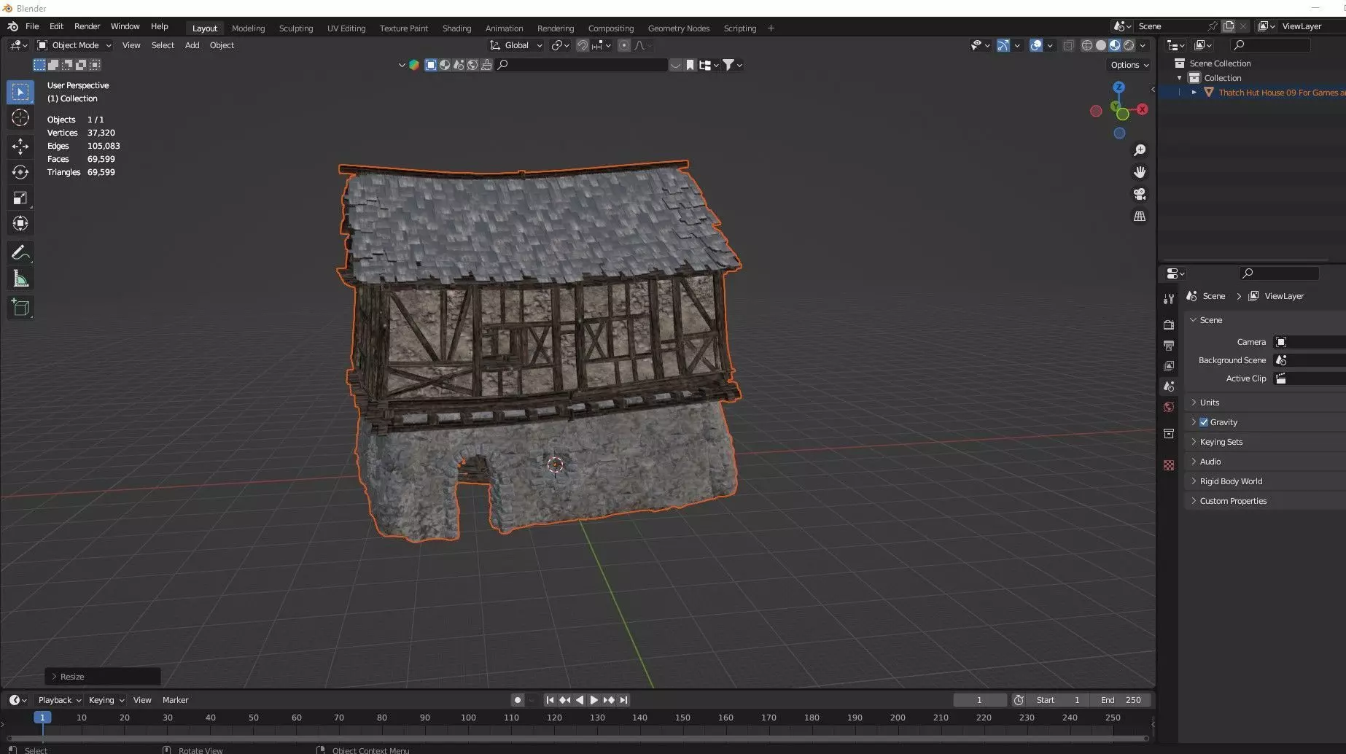
Task: Open the Render menu
Action: coord(87,26)
